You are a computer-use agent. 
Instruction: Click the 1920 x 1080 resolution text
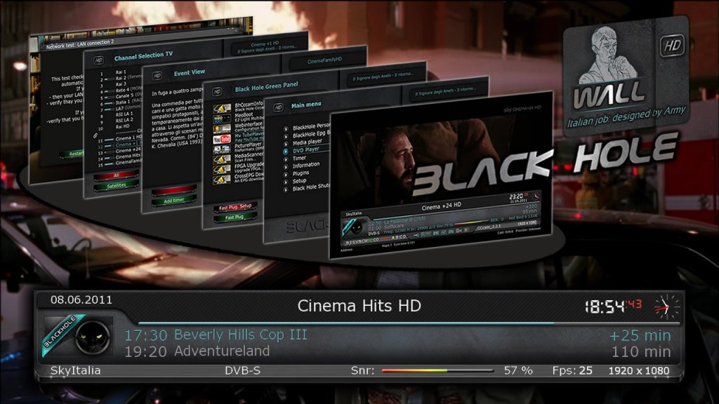(x=639, y=370)
